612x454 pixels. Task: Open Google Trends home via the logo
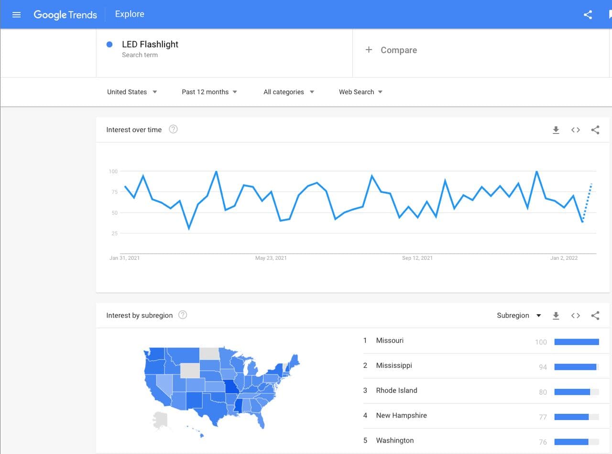point(65,15)
